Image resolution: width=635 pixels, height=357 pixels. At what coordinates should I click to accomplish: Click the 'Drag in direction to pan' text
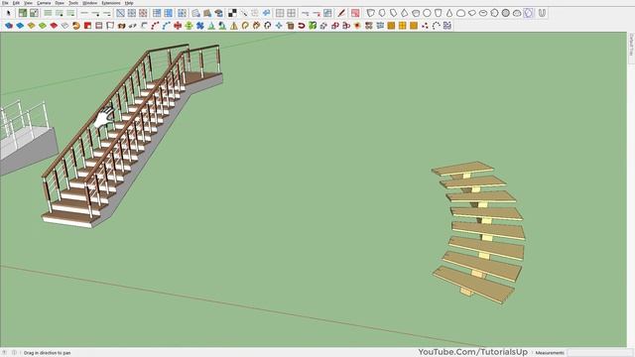(x=47, y=353)
